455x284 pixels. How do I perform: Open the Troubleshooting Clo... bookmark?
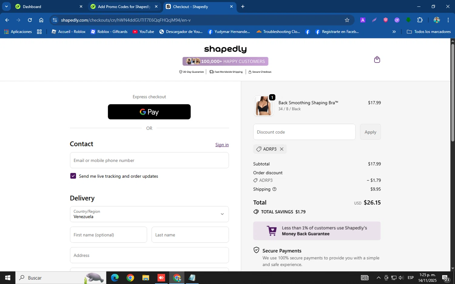click(x=278, y=31)
